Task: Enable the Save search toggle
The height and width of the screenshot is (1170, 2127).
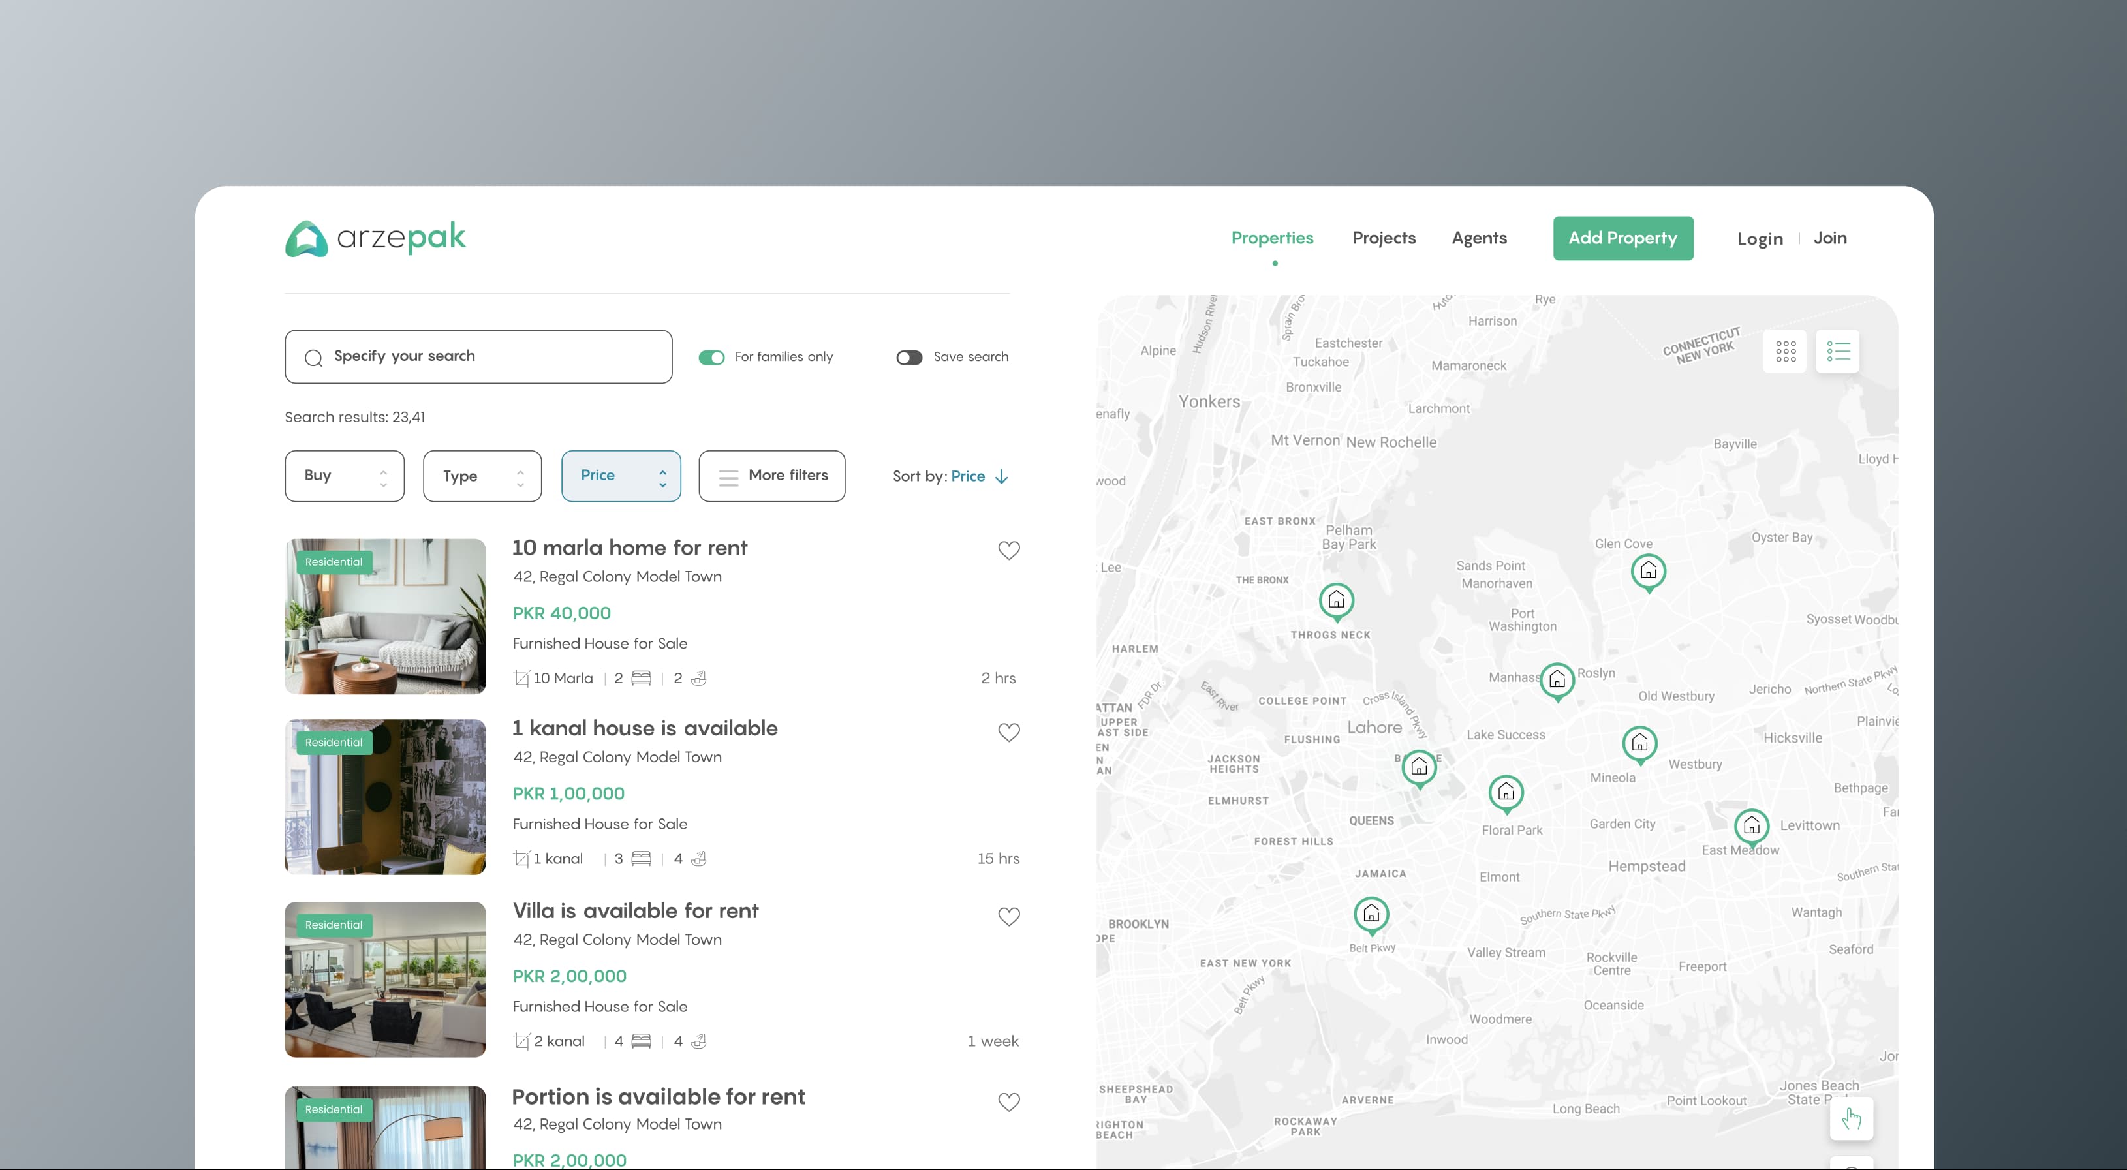Action: point(909,358)
